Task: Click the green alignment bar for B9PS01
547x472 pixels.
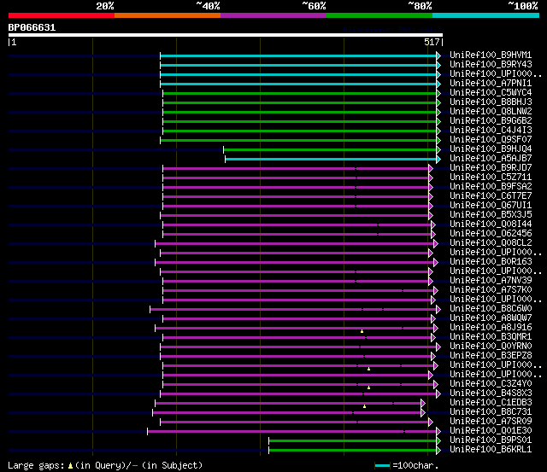Action: coord(355,441)
